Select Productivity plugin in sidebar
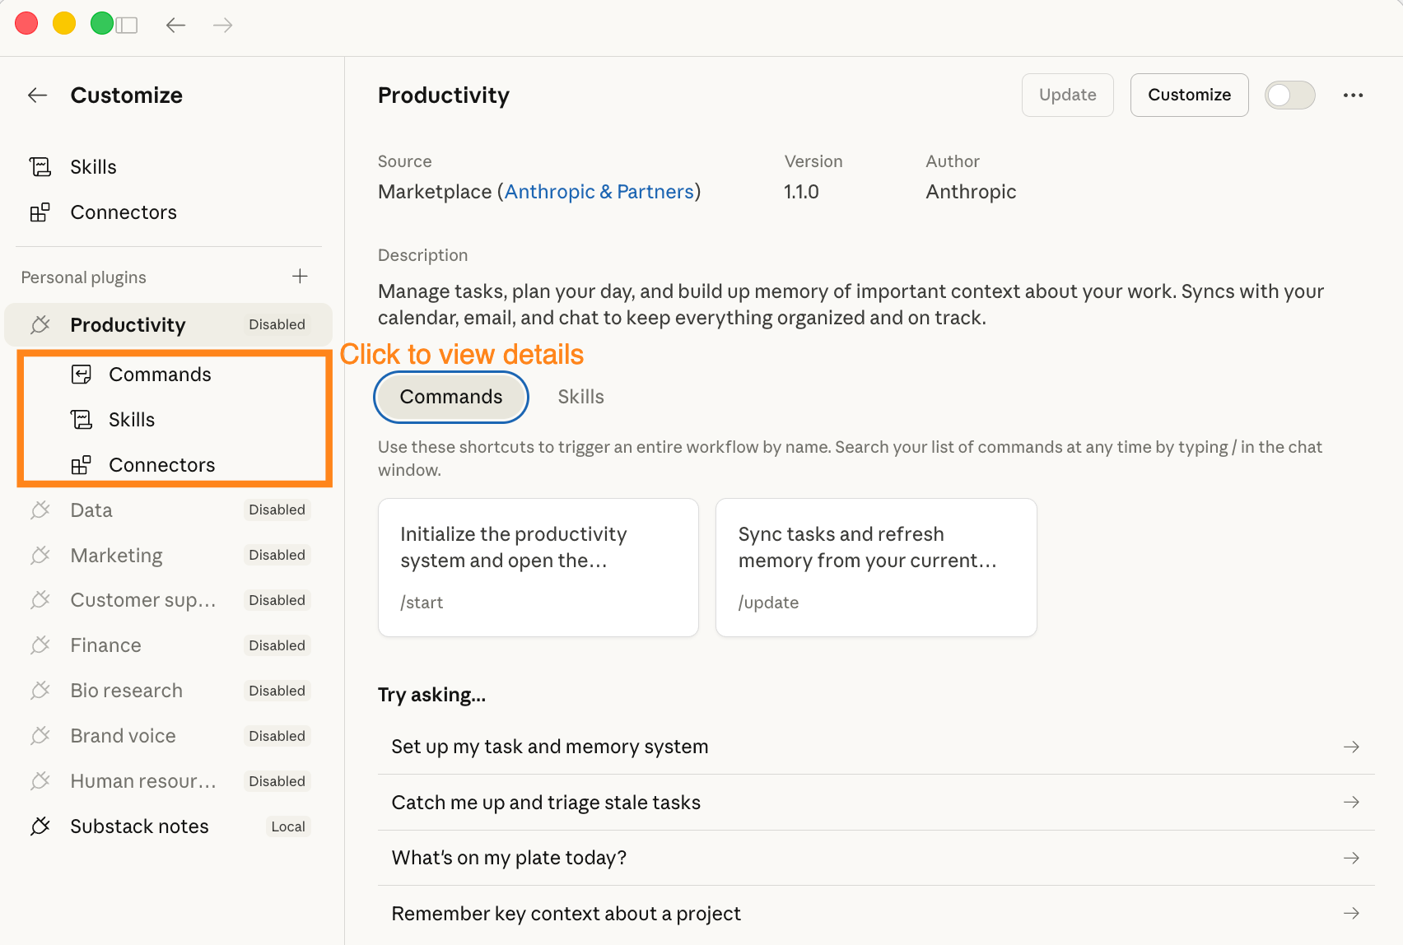1403x945 pixels. [x=169, y=325]
